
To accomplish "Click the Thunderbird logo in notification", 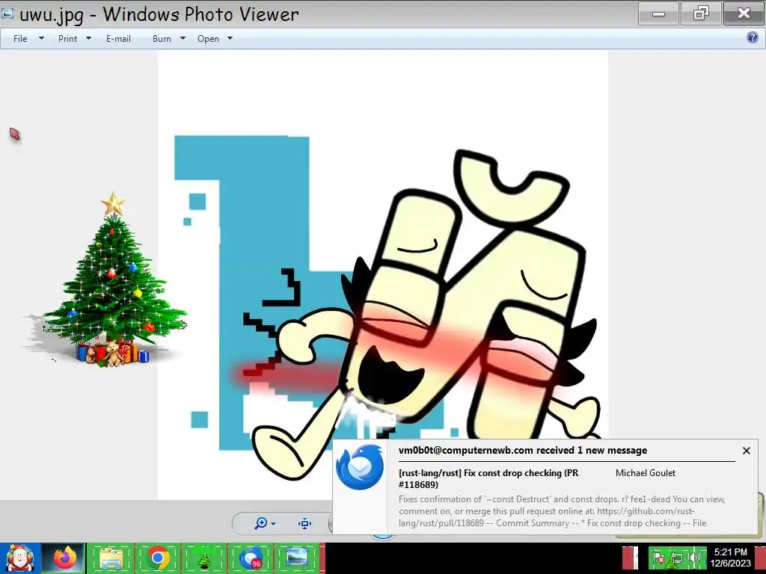I will click(x=360, y=466).
